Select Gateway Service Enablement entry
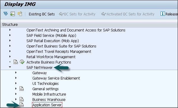The height and width of the screenshot is (108, 178). coord(56,78)
